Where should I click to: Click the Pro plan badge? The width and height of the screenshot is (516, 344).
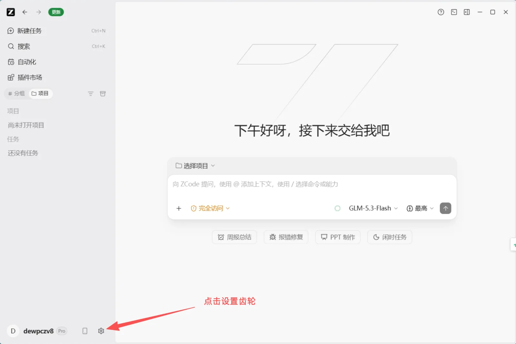pyautogui.click(x=62, y=331)
